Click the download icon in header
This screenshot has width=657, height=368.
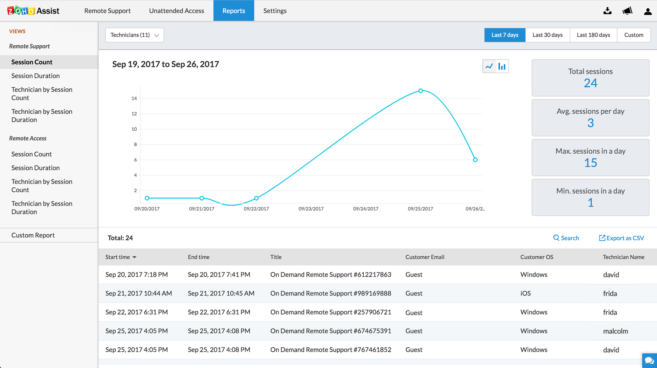(607, 11)
